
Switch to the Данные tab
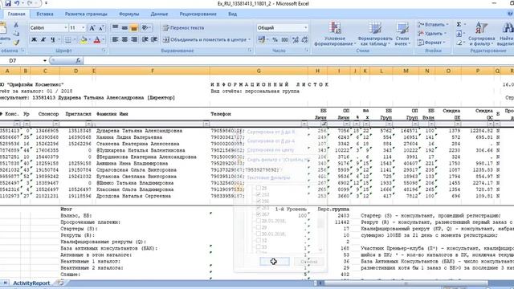159,14
